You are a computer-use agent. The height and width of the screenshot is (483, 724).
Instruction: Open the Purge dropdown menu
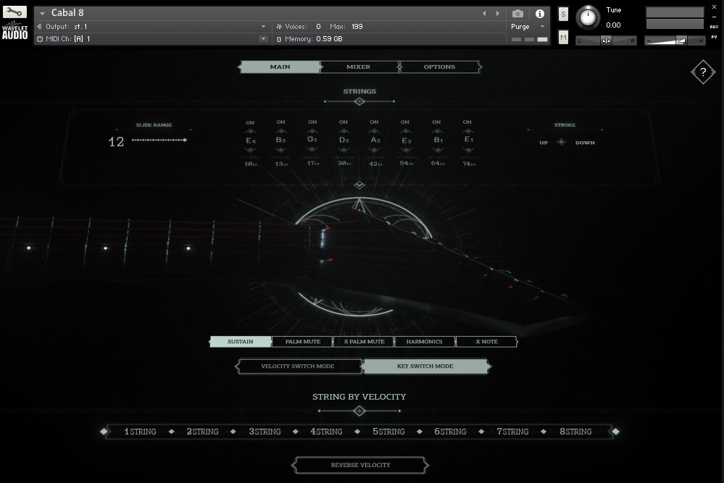529,26
